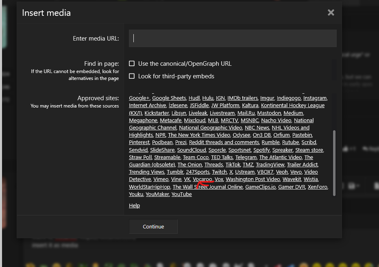
Task: Open the TED Talks link
Action: pyautogui.click(x=222, y=157)
